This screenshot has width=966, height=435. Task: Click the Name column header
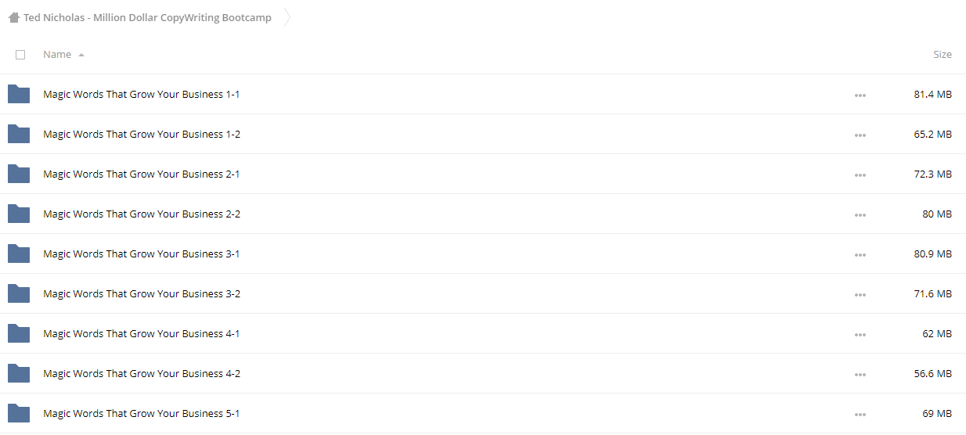[57, 54]
